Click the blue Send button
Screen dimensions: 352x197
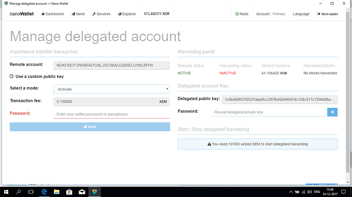point(90,127)
